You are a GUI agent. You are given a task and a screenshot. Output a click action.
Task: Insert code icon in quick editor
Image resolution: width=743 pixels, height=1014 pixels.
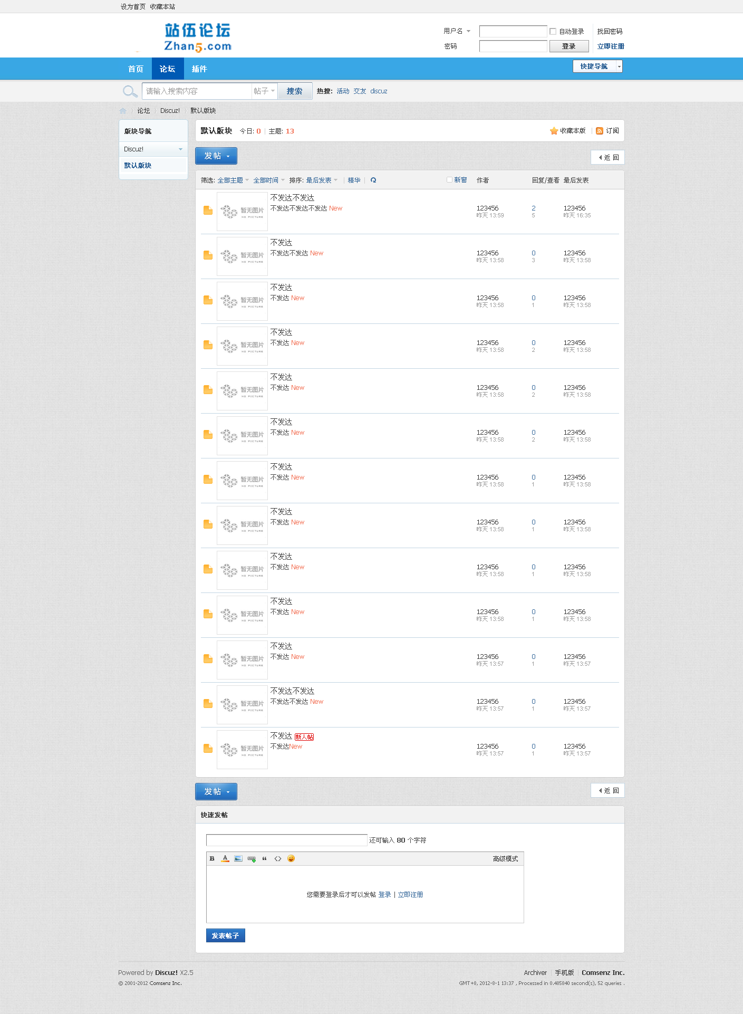point(278,858)
